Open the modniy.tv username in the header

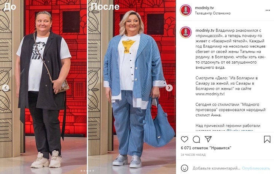[x=204, y=7]
